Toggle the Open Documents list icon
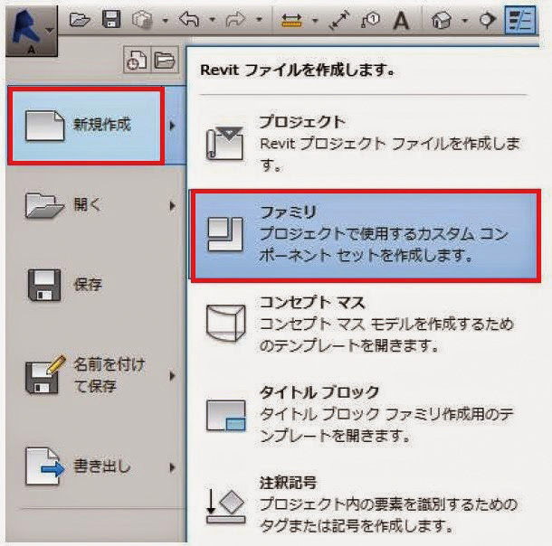The width and height of the screenshot is (552, 546). (x=165, y=60)
